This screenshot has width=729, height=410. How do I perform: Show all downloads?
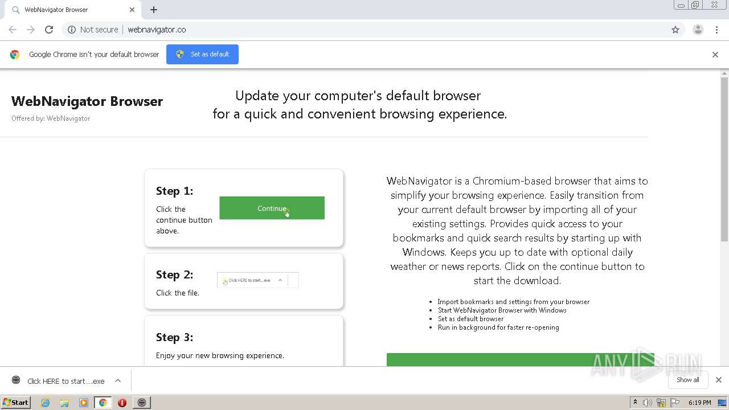click(687, 380)
